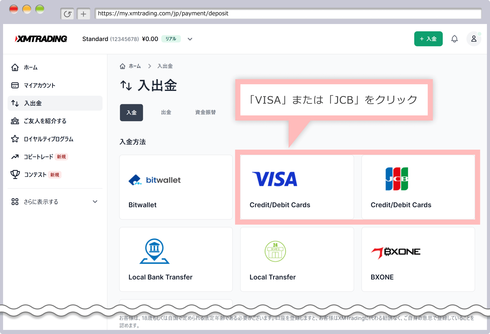Click the star icon for ロイヤルティプログラム

point(15,139)
